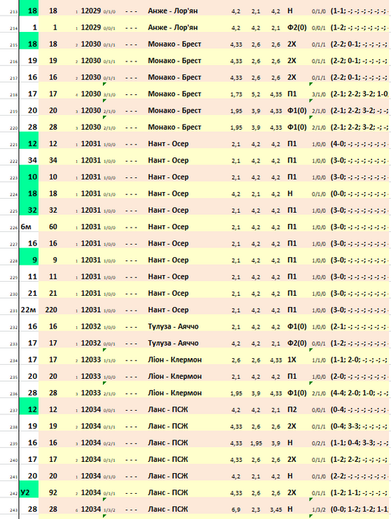The height and width of the screenshot is (519, 391).
Task: Click the outcome 'Н' in row 241
Action: [290, 476]
